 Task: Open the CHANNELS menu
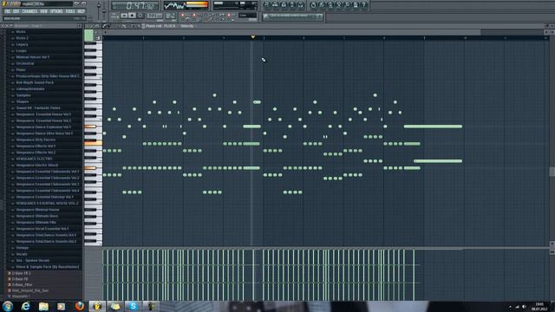(x=29, y=11)
